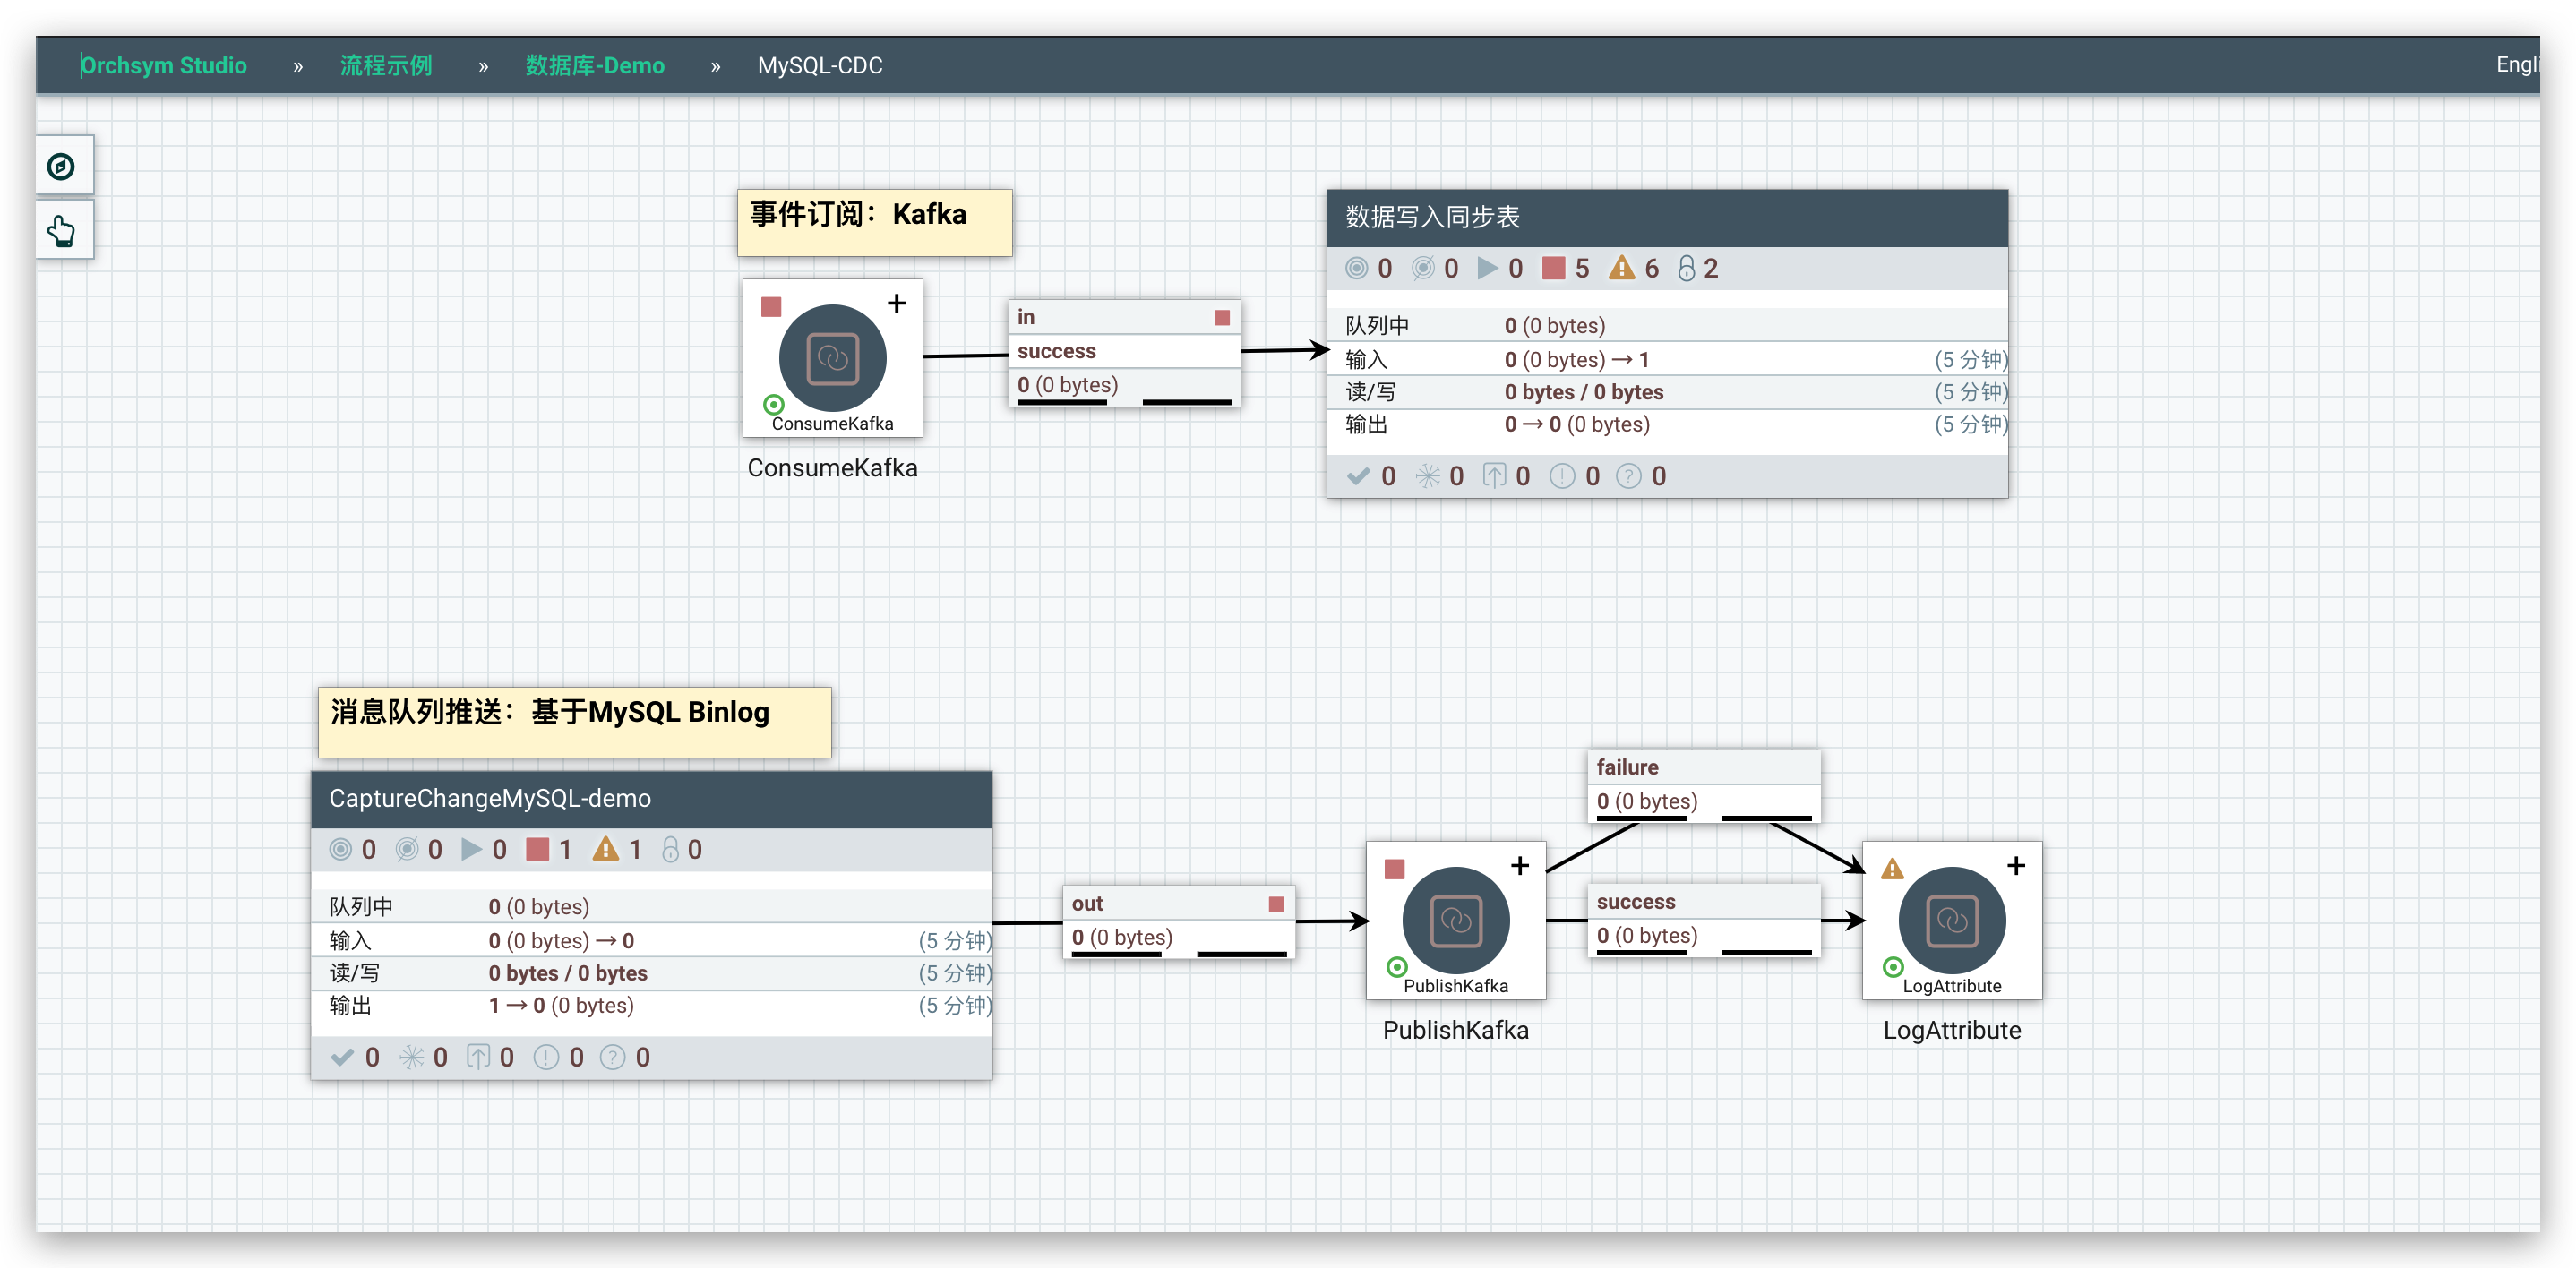Click the invalid warning icon in 数据写入同步表 group
Viewport: 2576px width, 1268px height.
click(1621, 268)
